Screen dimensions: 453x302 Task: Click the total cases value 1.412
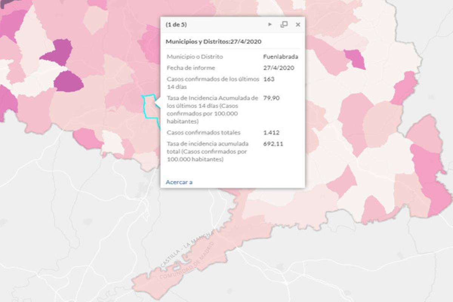tap(271, 133)
